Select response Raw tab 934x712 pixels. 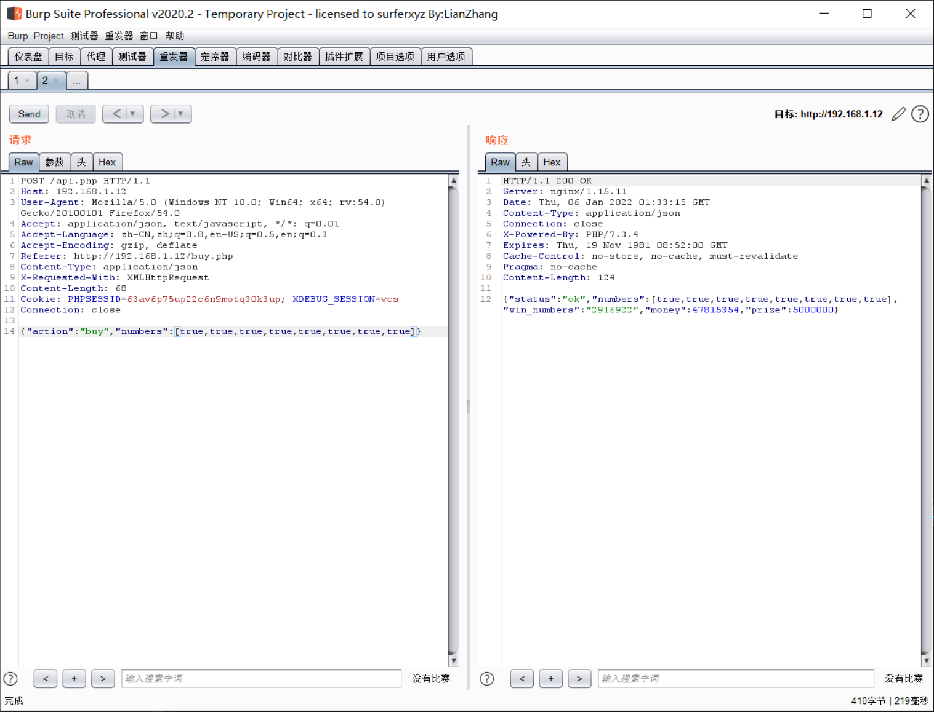(x=500, y=162)
